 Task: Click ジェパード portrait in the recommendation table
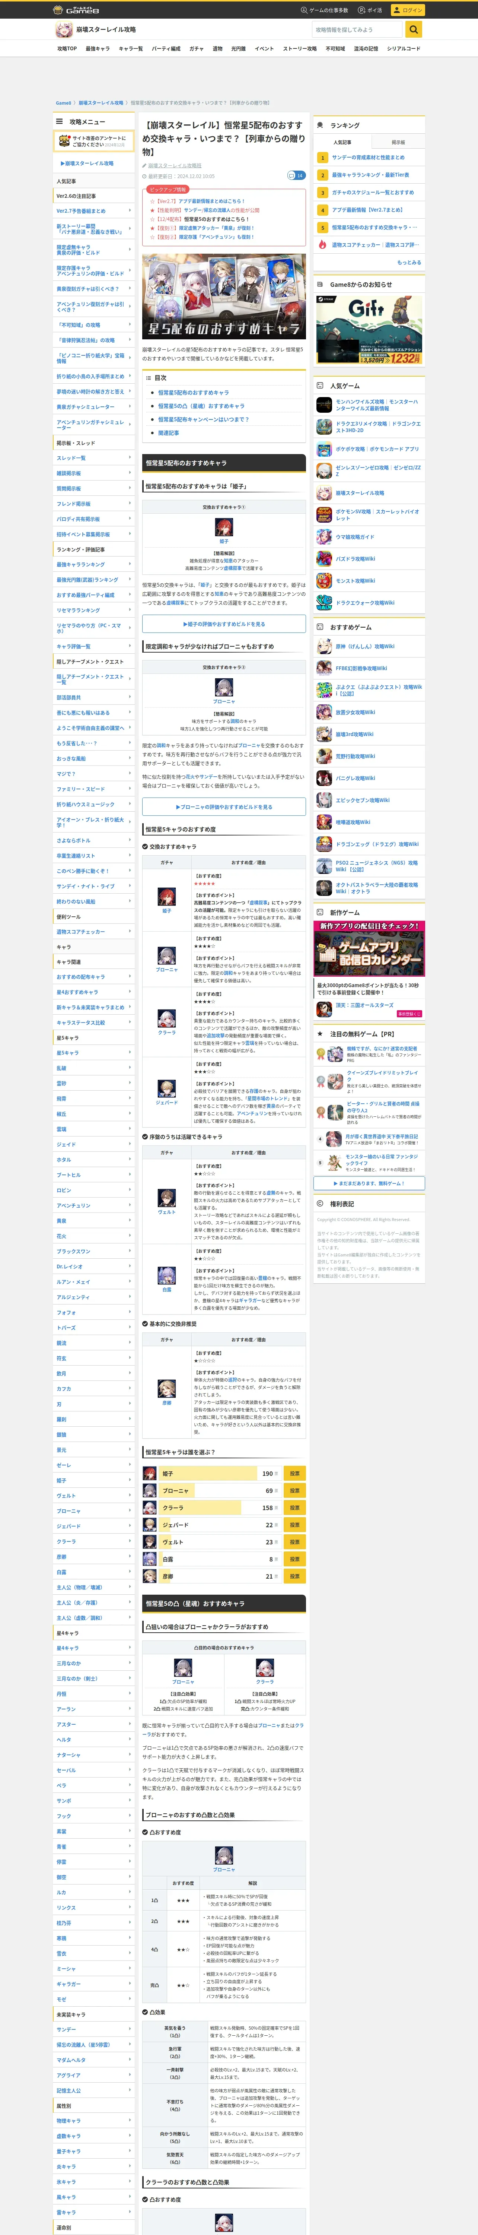point(166,1088)
